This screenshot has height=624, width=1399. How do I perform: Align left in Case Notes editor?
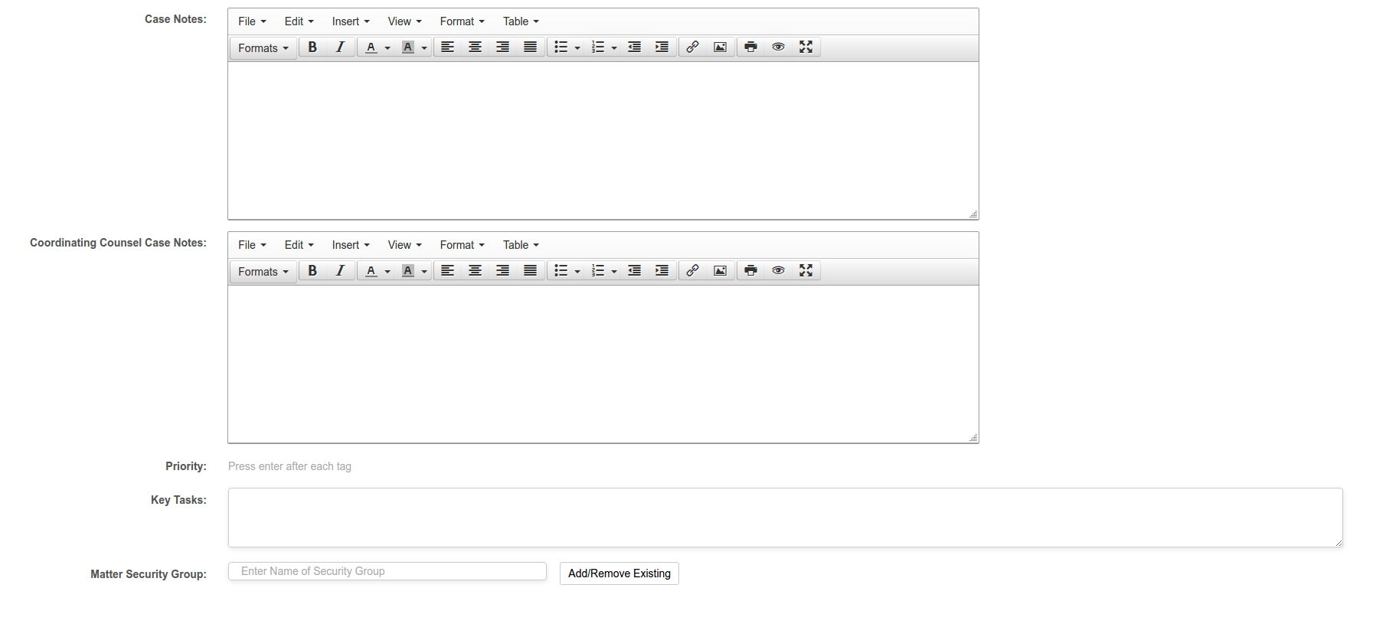[x=448, y=47]
